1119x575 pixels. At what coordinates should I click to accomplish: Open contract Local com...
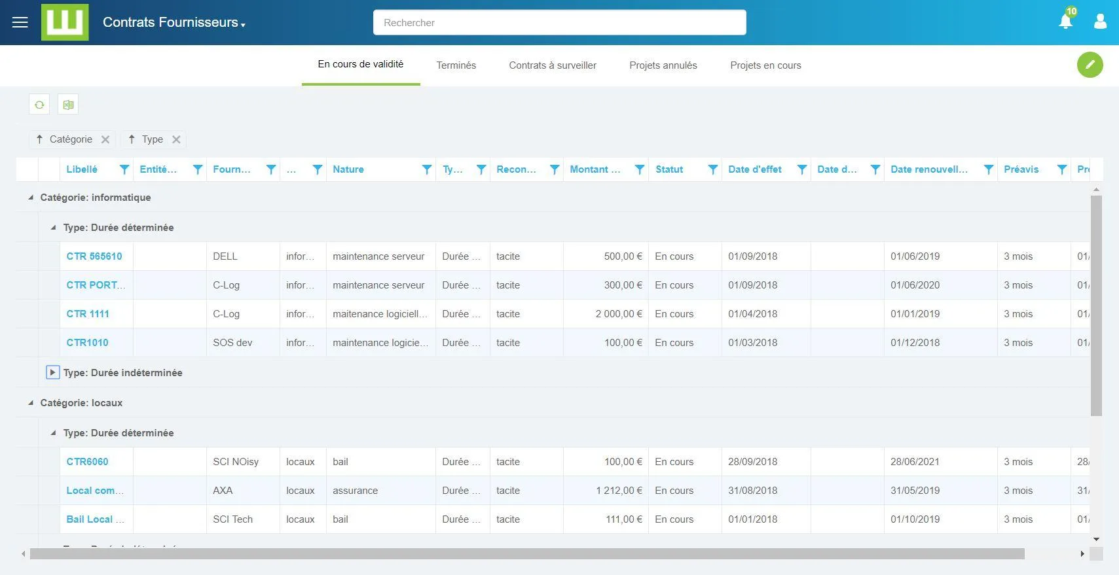pyautogui.click(x=95, y=491)
